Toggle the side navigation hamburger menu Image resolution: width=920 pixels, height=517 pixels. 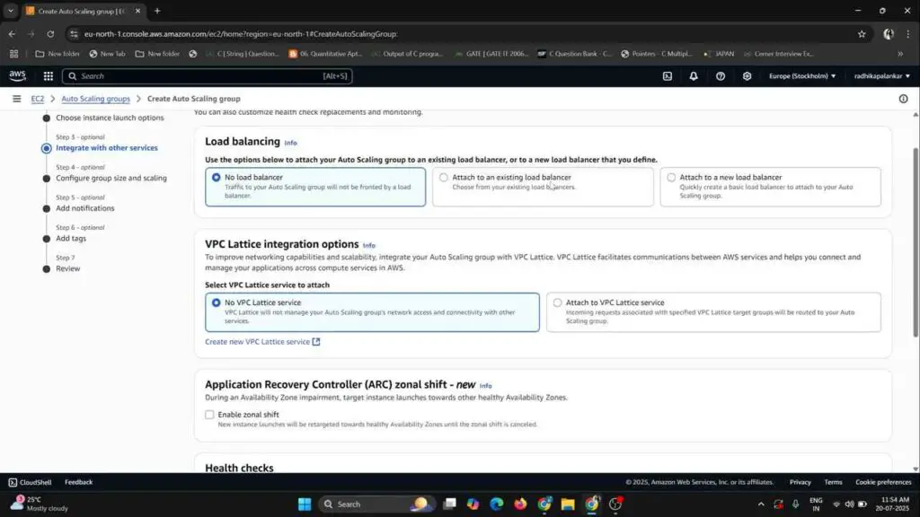point(16,99)
